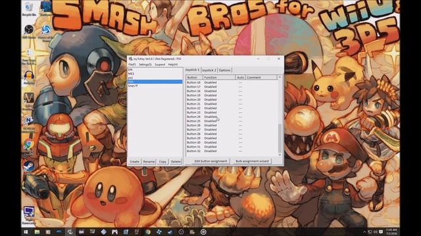Image resolution: width=421 pixels, height=236 pixels.
Task: Click the Button column header
Action: (x=194, y=77)
